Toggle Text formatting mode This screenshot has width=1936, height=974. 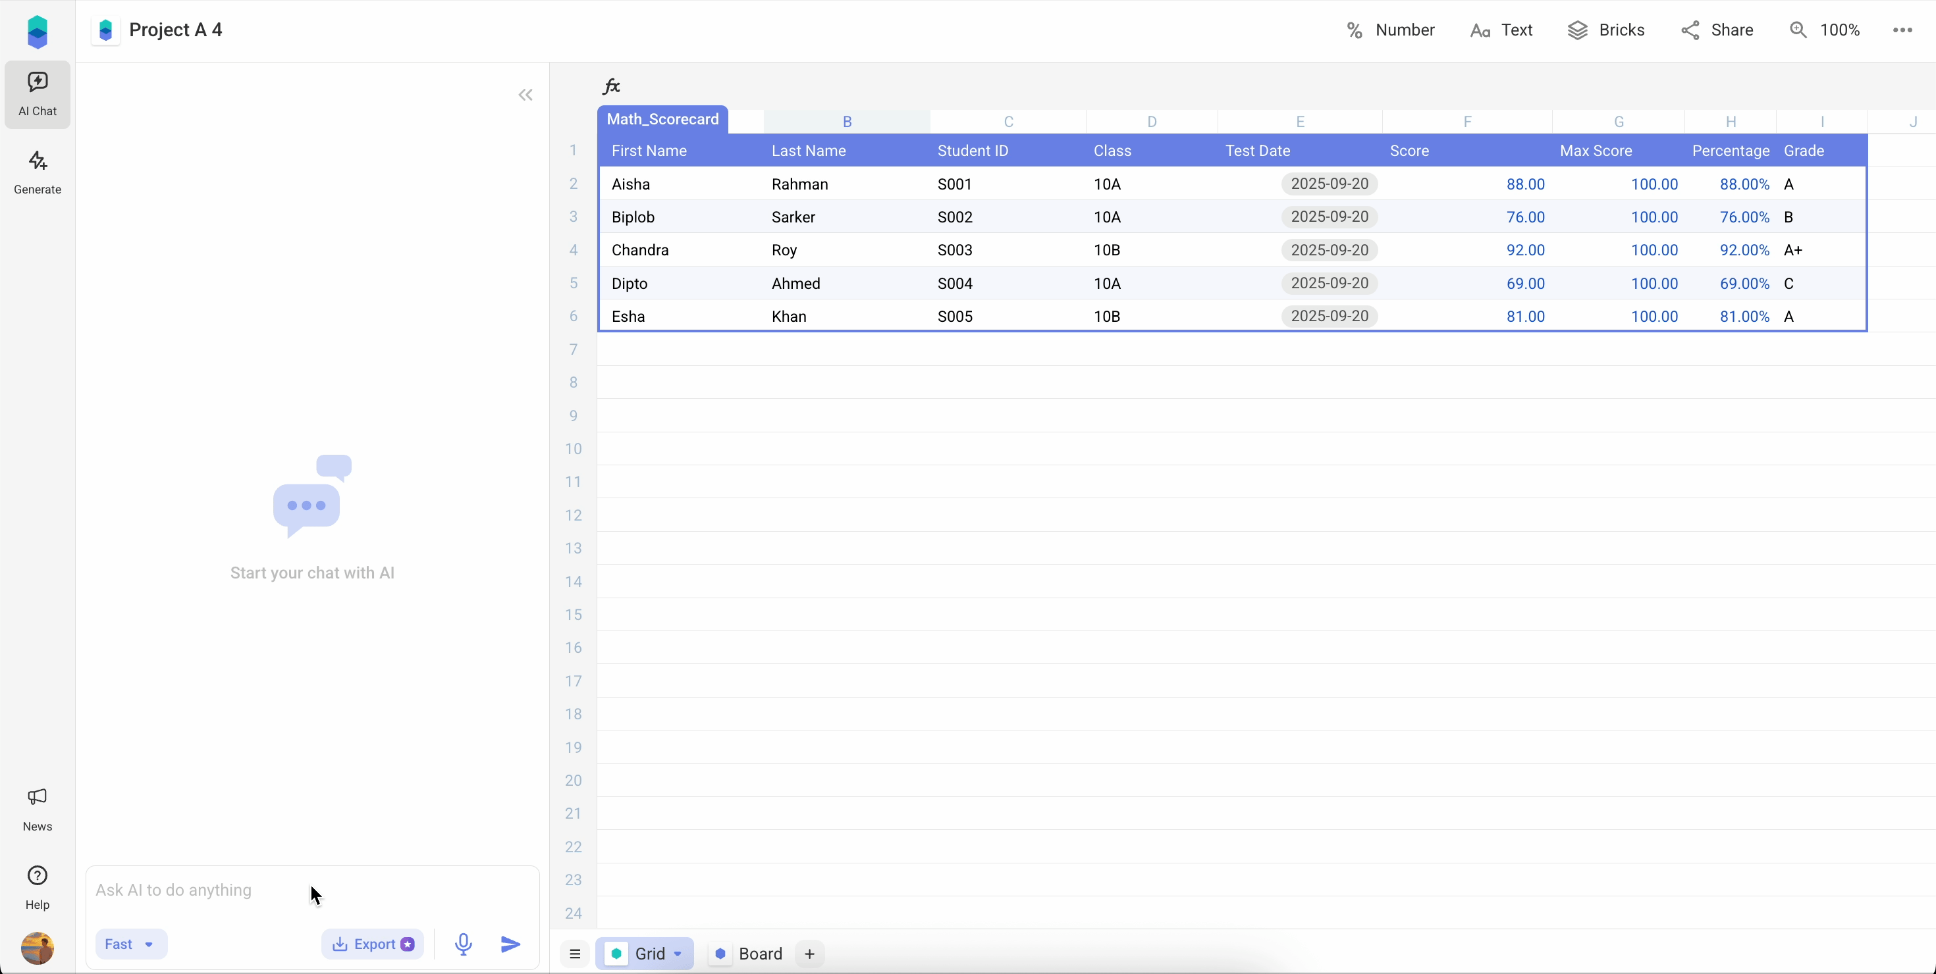coord(1501,30)
